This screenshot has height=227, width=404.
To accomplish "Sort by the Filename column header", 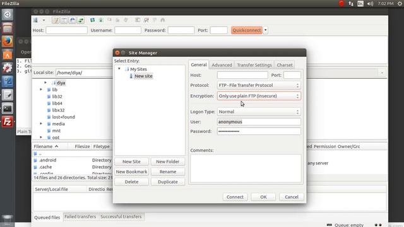I will [50, 146].
